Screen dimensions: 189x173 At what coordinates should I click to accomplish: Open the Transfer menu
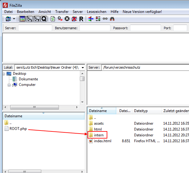pyautogui.click(x=62, y=12)
